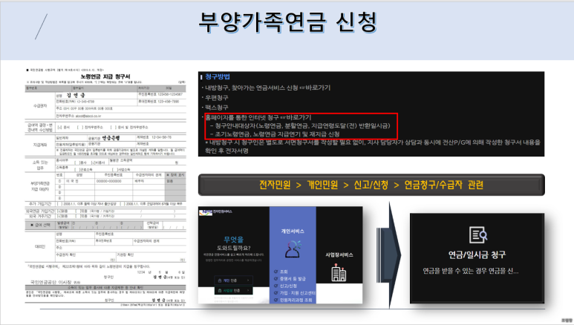The height and width of the screenshot is (325, 574).
Task: Click the 가입·지원 신고센터 link
Action: click(298, 293)
